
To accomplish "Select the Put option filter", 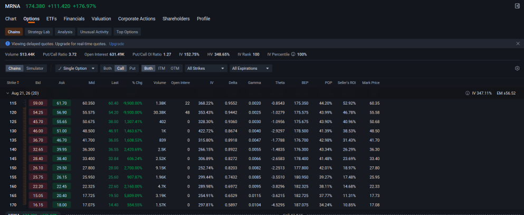I will point(132,68).
